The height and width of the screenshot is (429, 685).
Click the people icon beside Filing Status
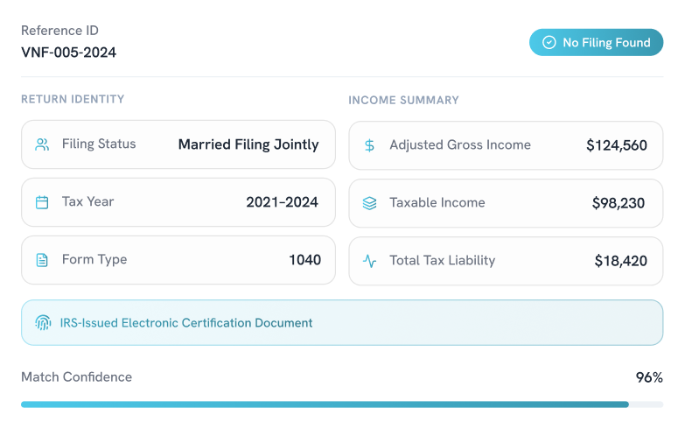pos(42,144)
